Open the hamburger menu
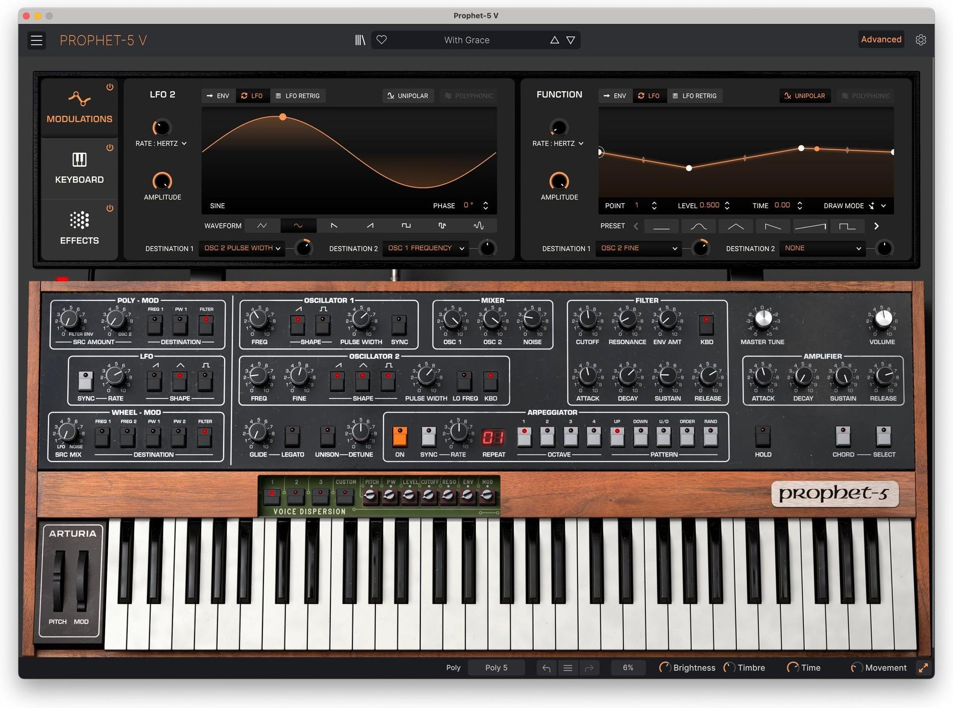 click(x=36, y=40)
